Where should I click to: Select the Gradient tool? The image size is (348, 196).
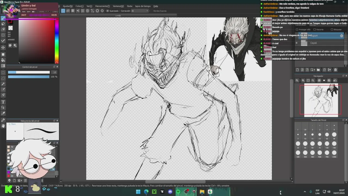coord(3,66)
